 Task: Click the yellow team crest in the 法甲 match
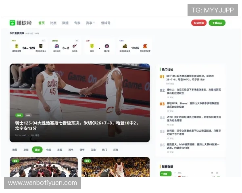[x=92, y=46]
